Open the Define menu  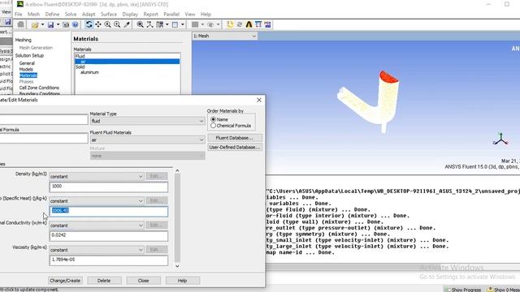tap(52, 15)
